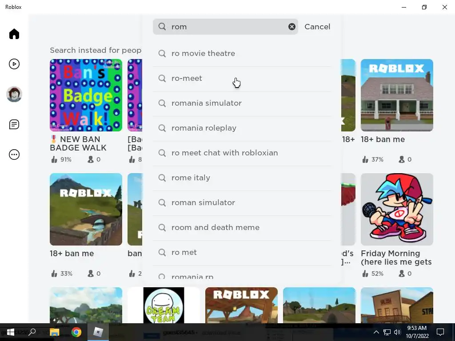Click the search icon beside 'roman simulator'

tap(162, 202)
